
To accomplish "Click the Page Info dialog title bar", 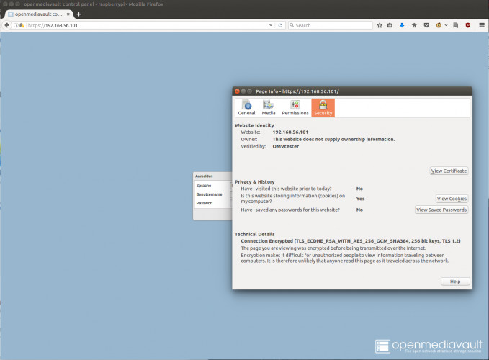I will 352,91.
